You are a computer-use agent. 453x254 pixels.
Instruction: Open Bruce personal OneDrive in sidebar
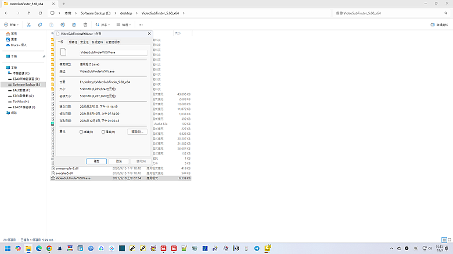tap(16, 45)
